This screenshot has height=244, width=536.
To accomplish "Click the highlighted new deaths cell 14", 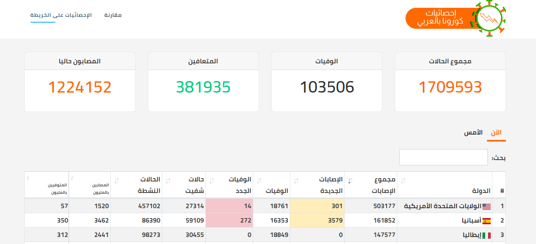I will (229, 206).
